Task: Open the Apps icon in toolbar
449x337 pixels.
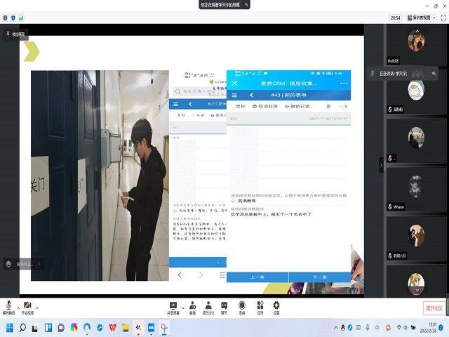Action: 260,308
